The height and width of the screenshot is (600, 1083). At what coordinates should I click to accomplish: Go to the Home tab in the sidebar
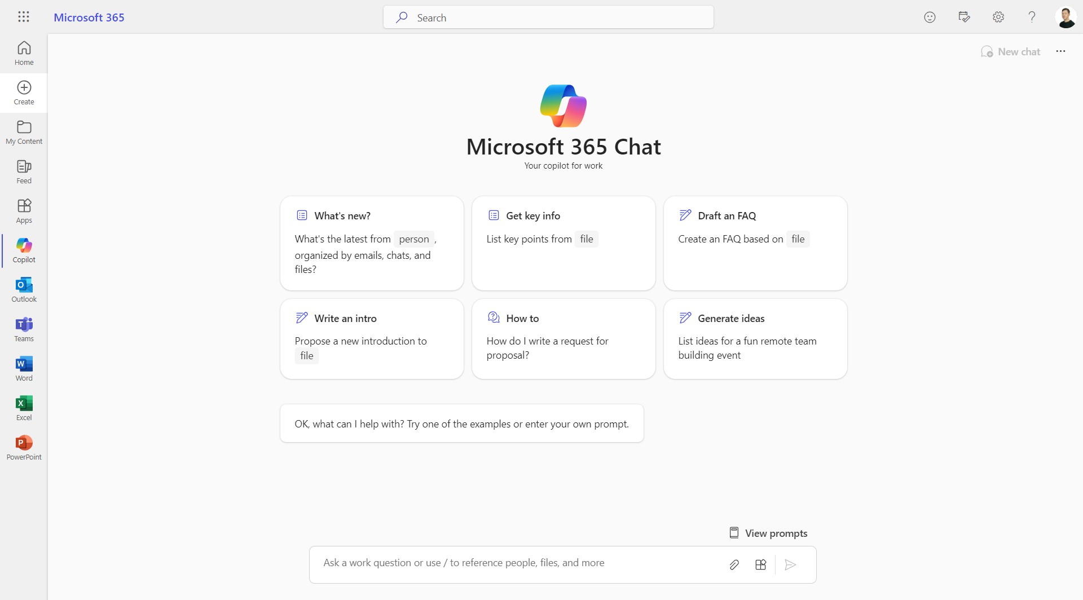[24, 53]
